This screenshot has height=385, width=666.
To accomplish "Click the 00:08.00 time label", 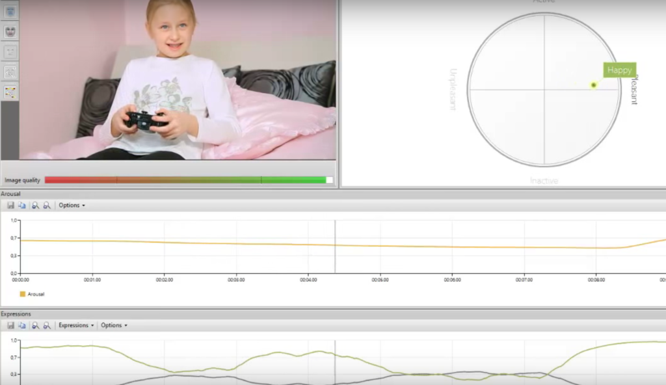I will click(596, 280).
